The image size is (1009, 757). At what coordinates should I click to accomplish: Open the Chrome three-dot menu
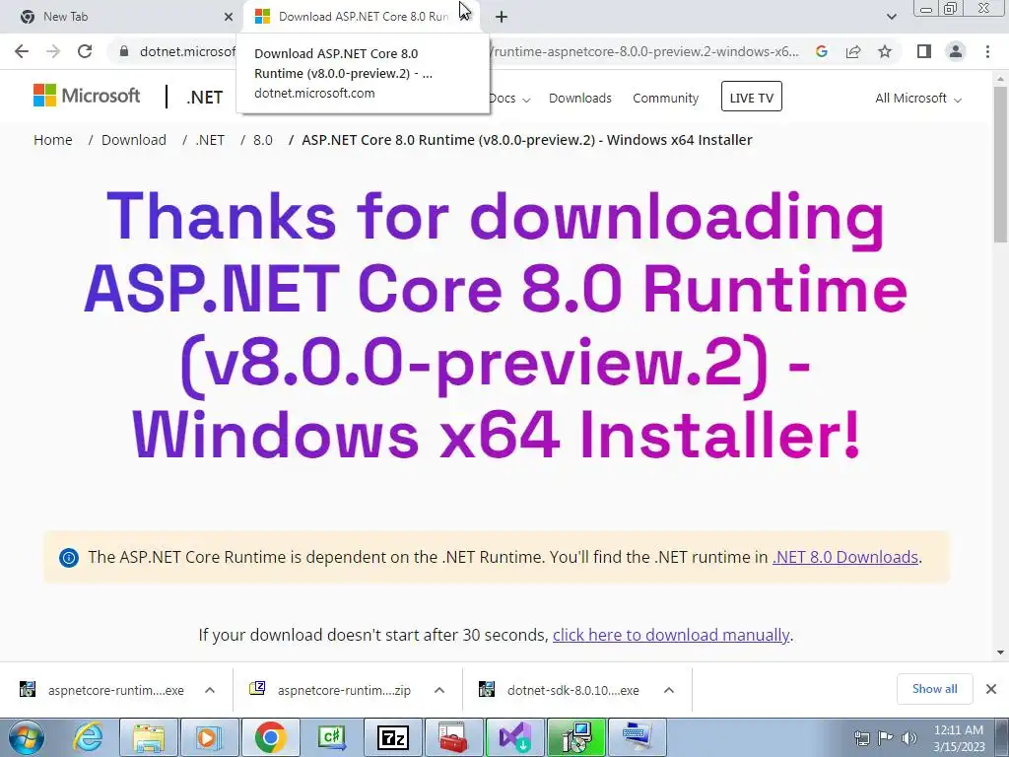[x=987, y=51]
